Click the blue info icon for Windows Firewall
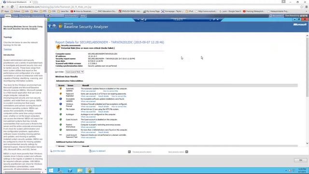309x174 pixels. coord(61,104)
